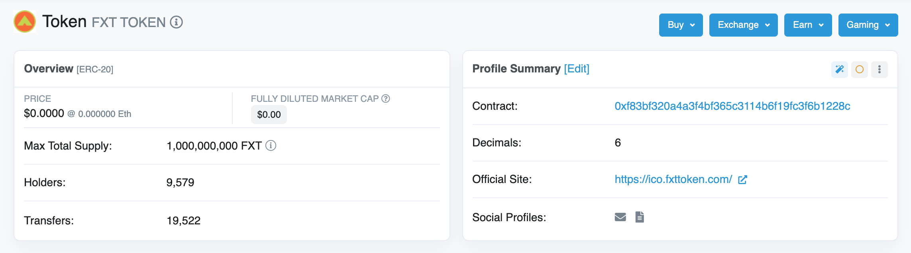Open the Gaming dropdown menu
Image resolution: width=911 pixels, height=253 pixels.
pyautogui.click(x=868, y=25)
